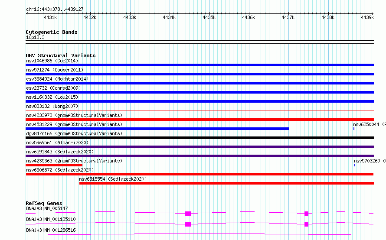386x240 pixels.
Task: Click the Cytogenetic Bands track title
Action: [52, 32]
